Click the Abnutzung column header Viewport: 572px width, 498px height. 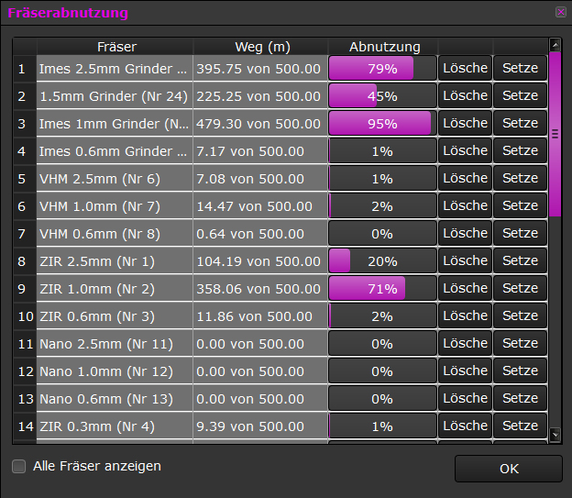tap(384, 47)
